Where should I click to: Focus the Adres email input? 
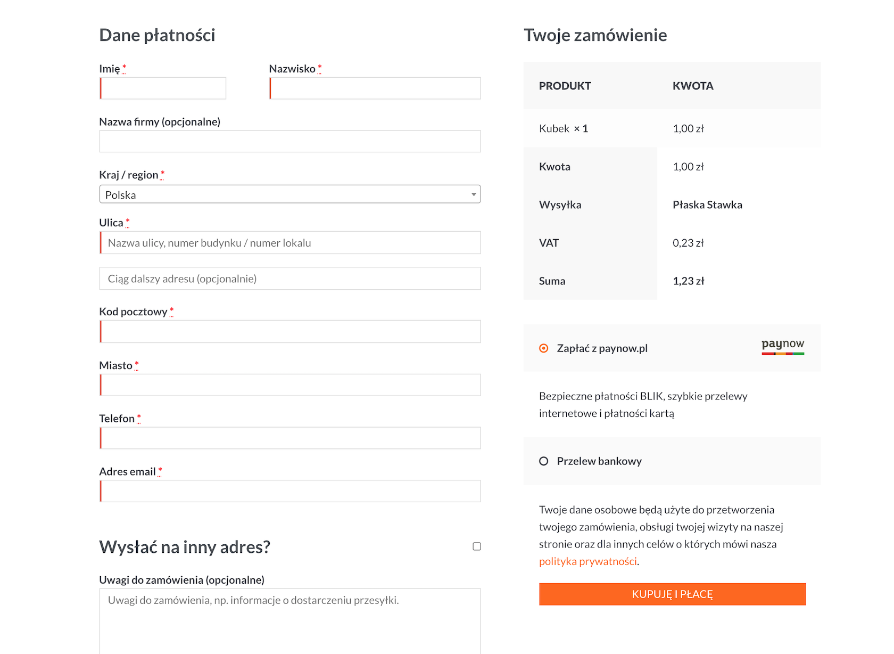[289, 491]
